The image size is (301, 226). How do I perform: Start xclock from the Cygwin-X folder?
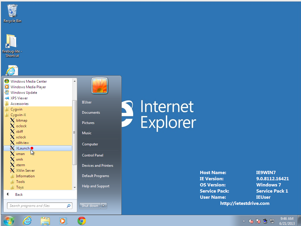(38, 137)
